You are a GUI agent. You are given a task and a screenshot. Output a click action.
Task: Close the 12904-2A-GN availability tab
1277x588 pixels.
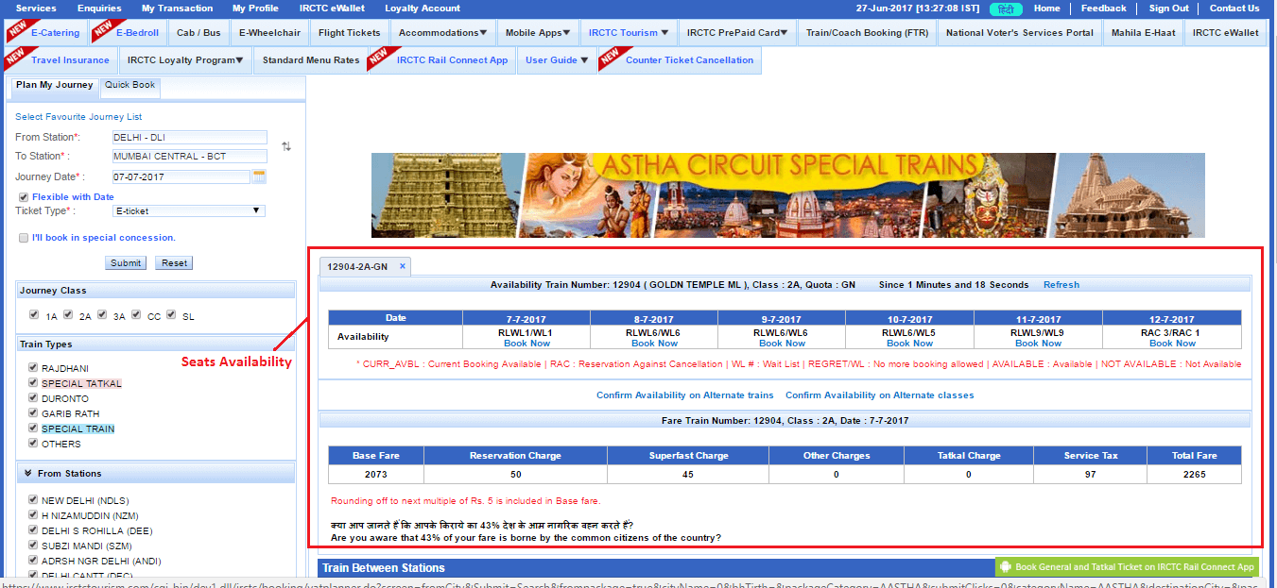(x=402, y=266)
